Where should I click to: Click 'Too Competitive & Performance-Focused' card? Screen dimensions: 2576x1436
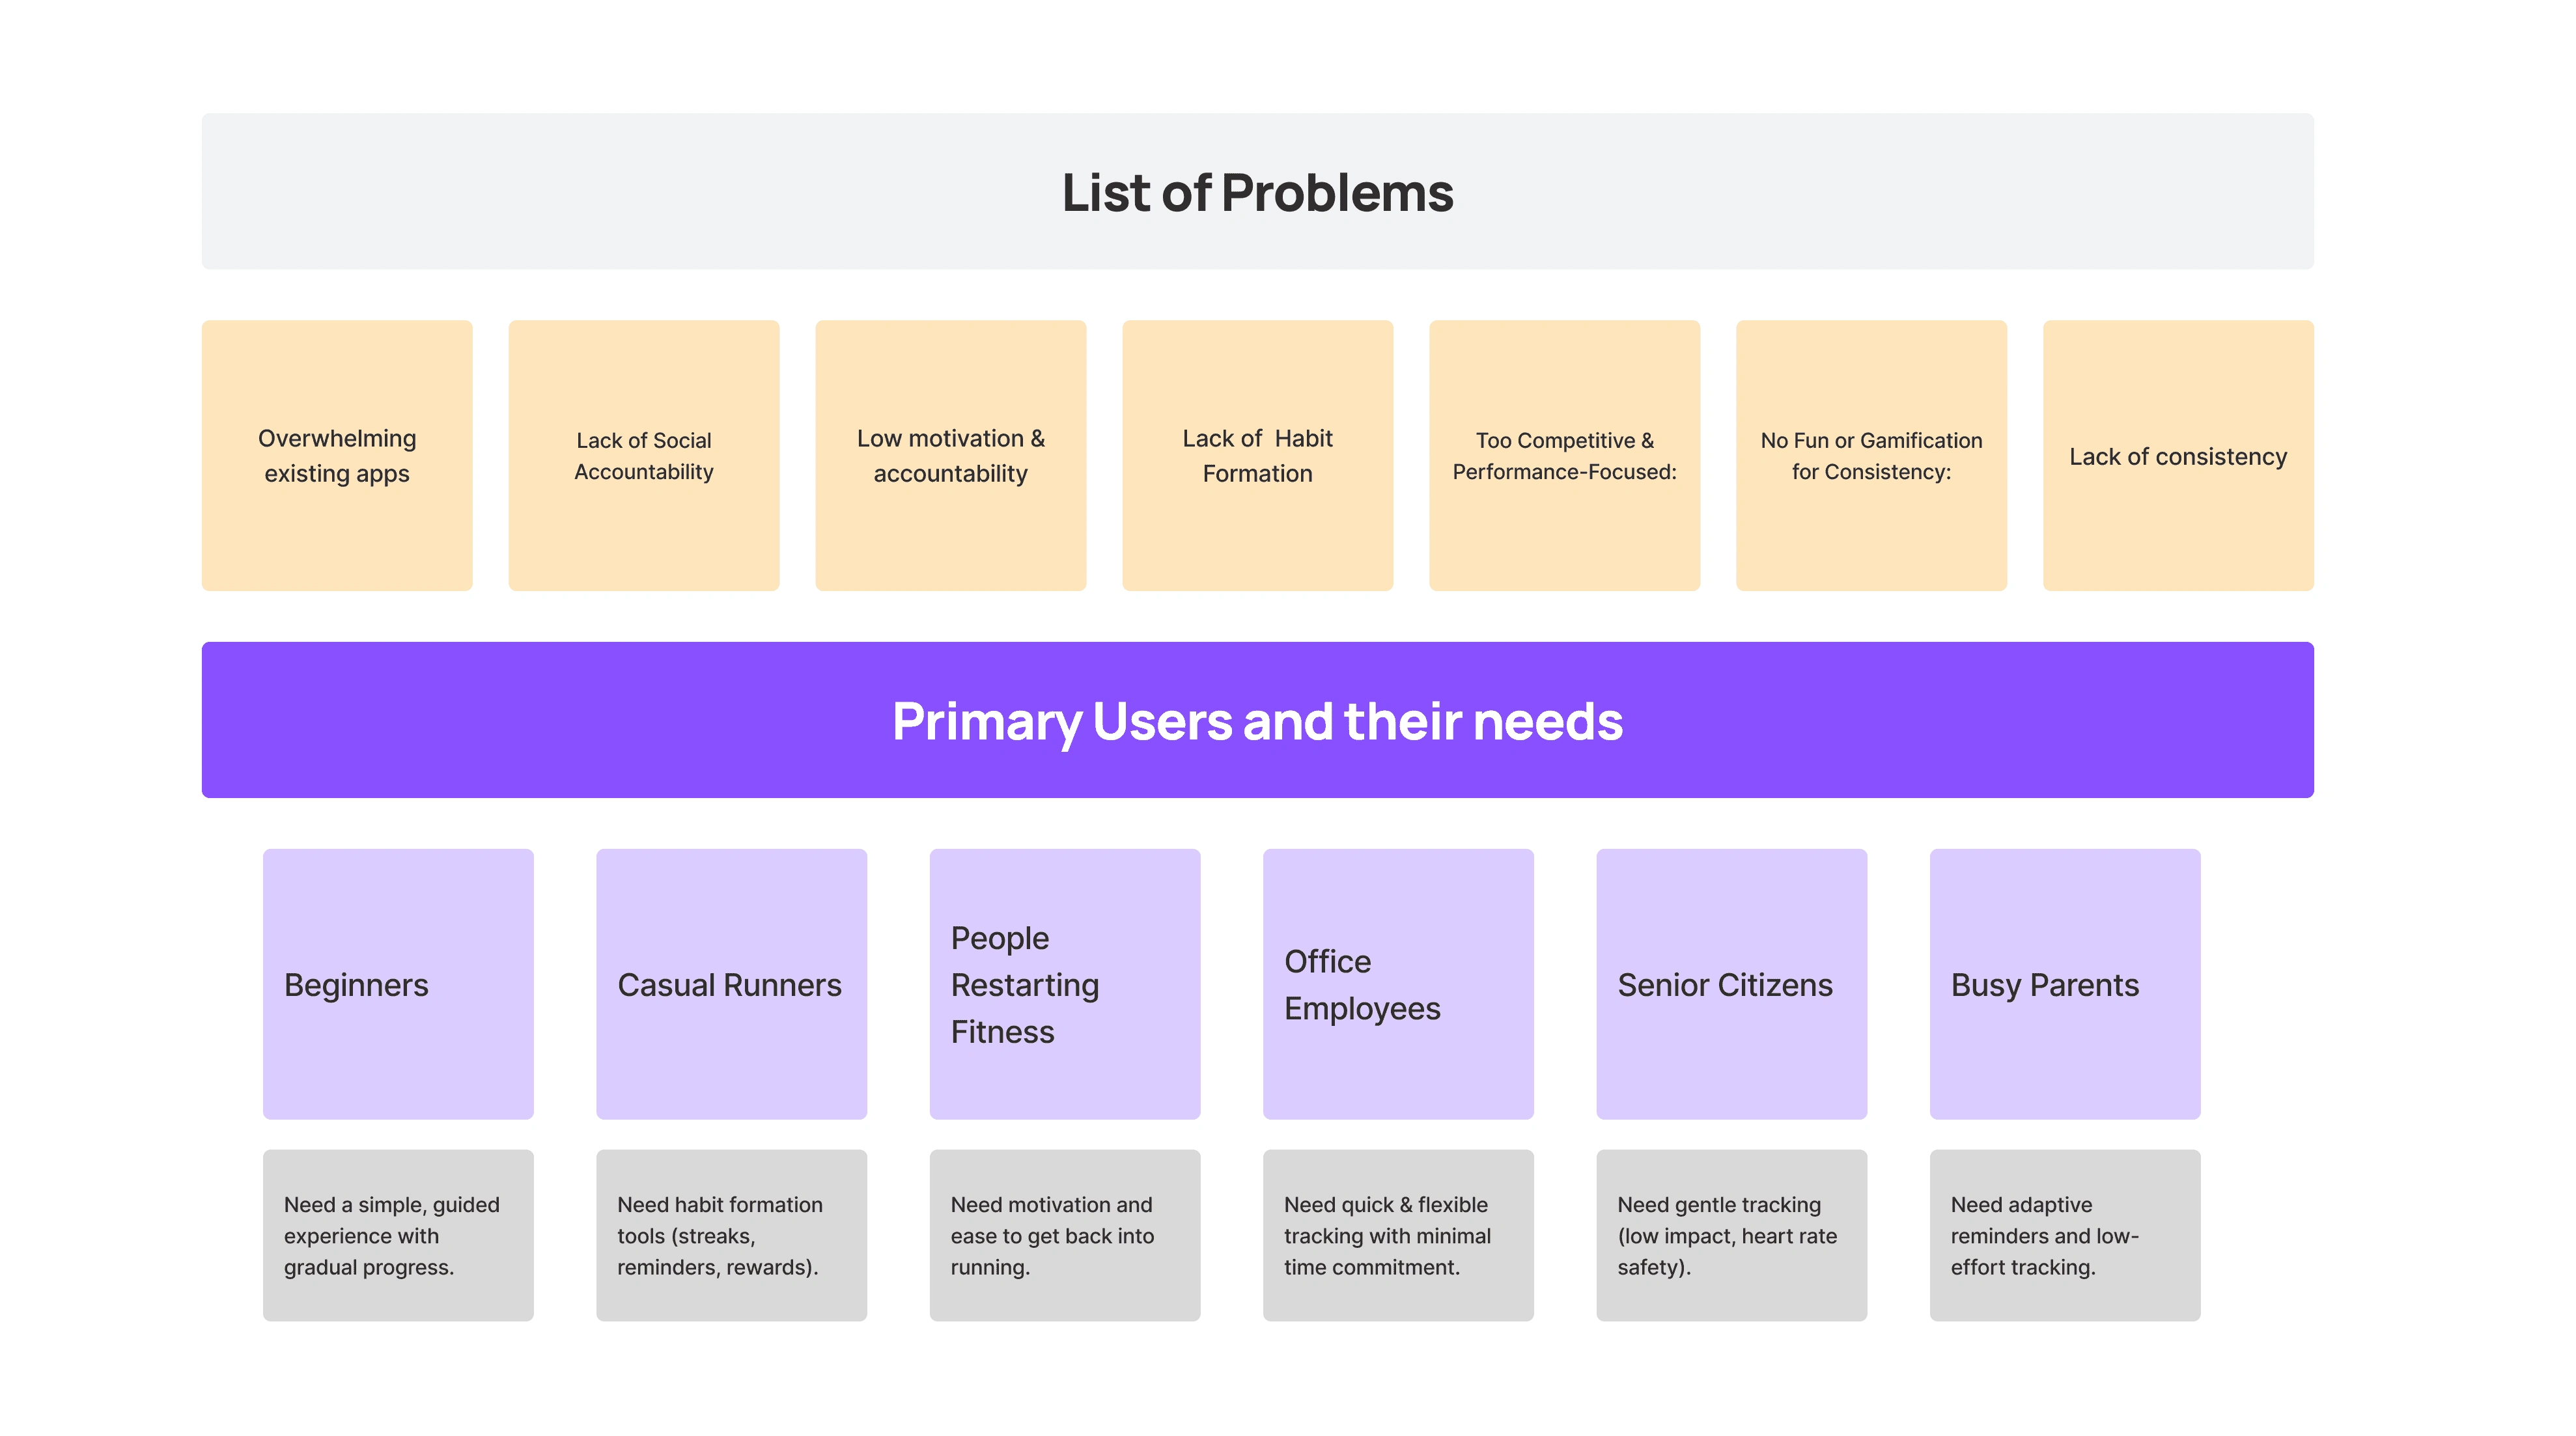[x=1564, y=455]
